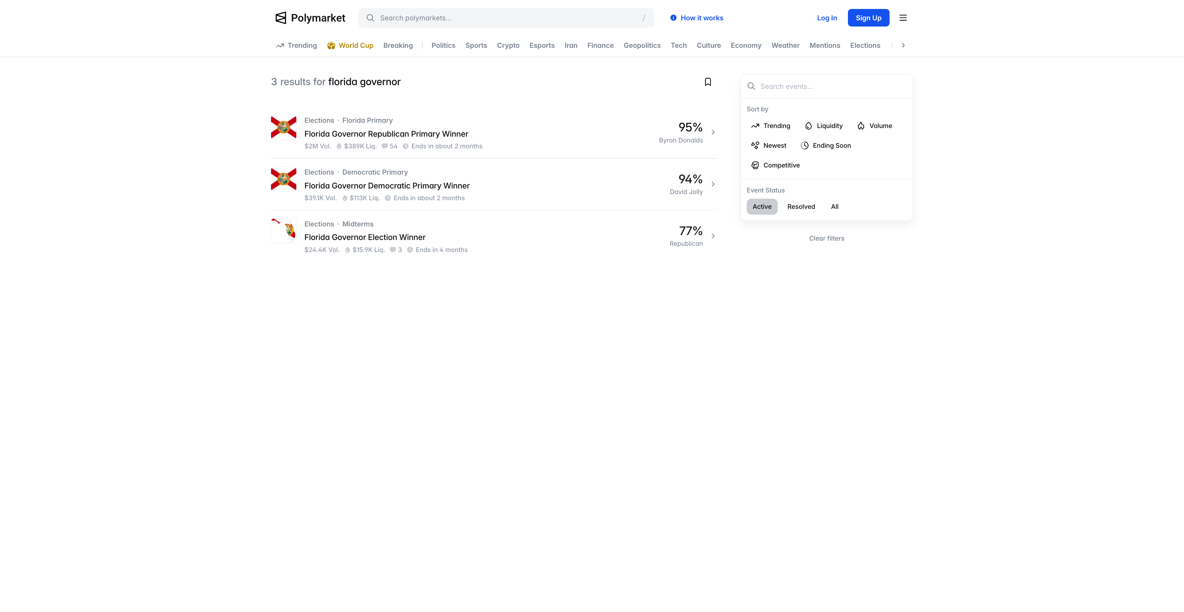Screen dimensions: 1184x612
Task: Click Florida Governor Election Winner thumbnail
Action: pos(284,231)
